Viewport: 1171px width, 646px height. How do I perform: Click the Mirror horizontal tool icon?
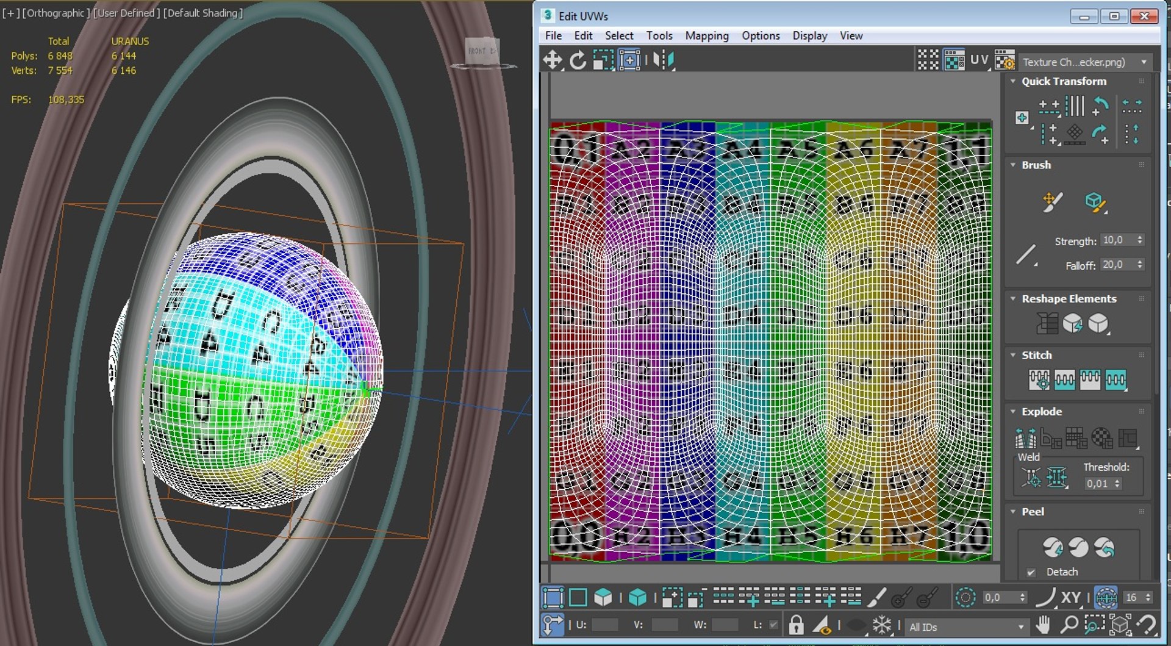click(664, 60)
